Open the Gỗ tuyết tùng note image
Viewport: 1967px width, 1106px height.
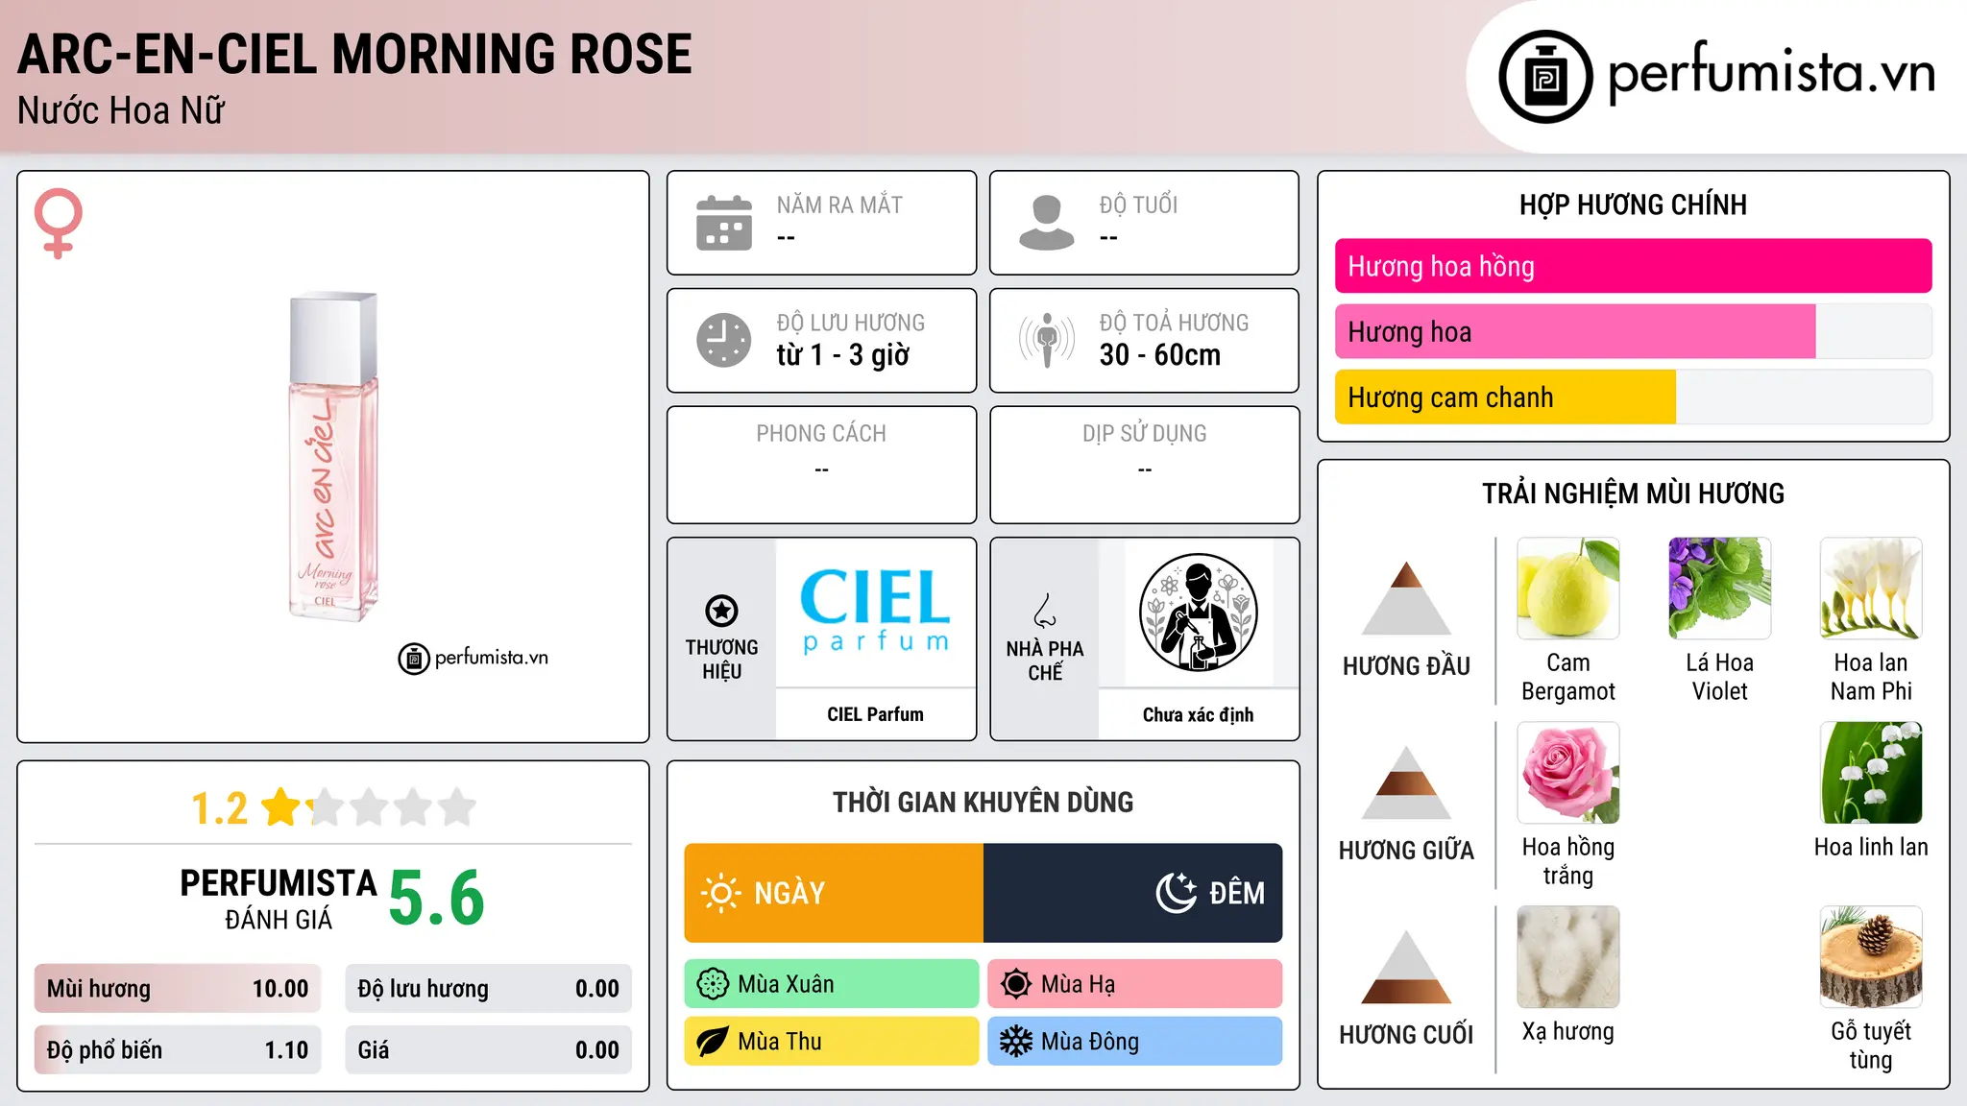point(1871,957)
